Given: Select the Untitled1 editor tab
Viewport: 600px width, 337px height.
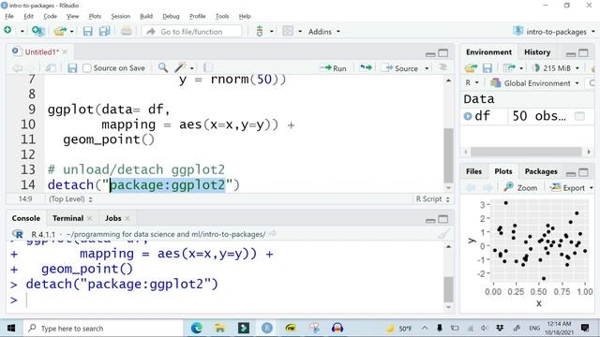Looking at the screenshot, I should point(41,52).
